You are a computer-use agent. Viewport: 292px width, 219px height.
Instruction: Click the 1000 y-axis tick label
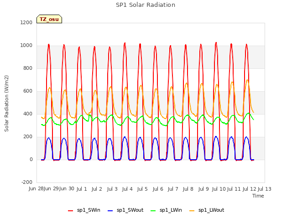(x=26, y=45)
